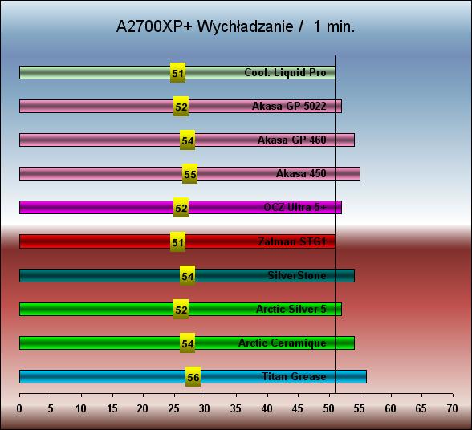Select the Akasa GP 5022 bar label
The width and height of the screenshot is (472, 430).
pyautogui.click(x=289, y=106)
